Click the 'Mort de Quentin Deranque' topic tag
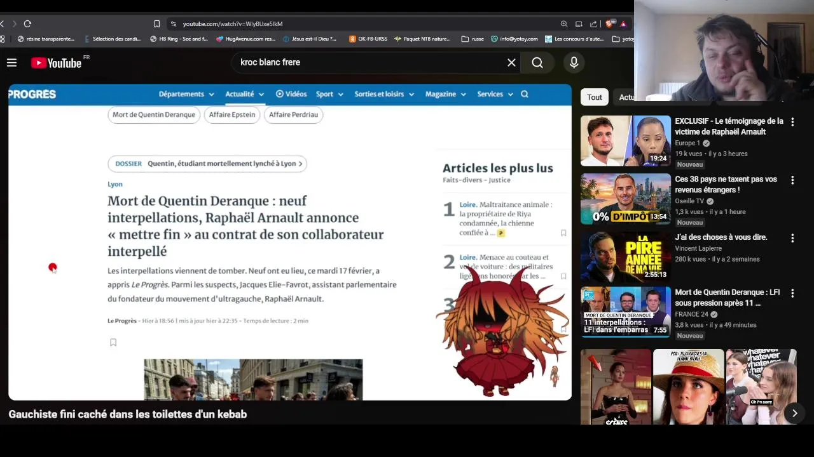The width and height of the screenshot is (814, 457). [x=154, y=114]
